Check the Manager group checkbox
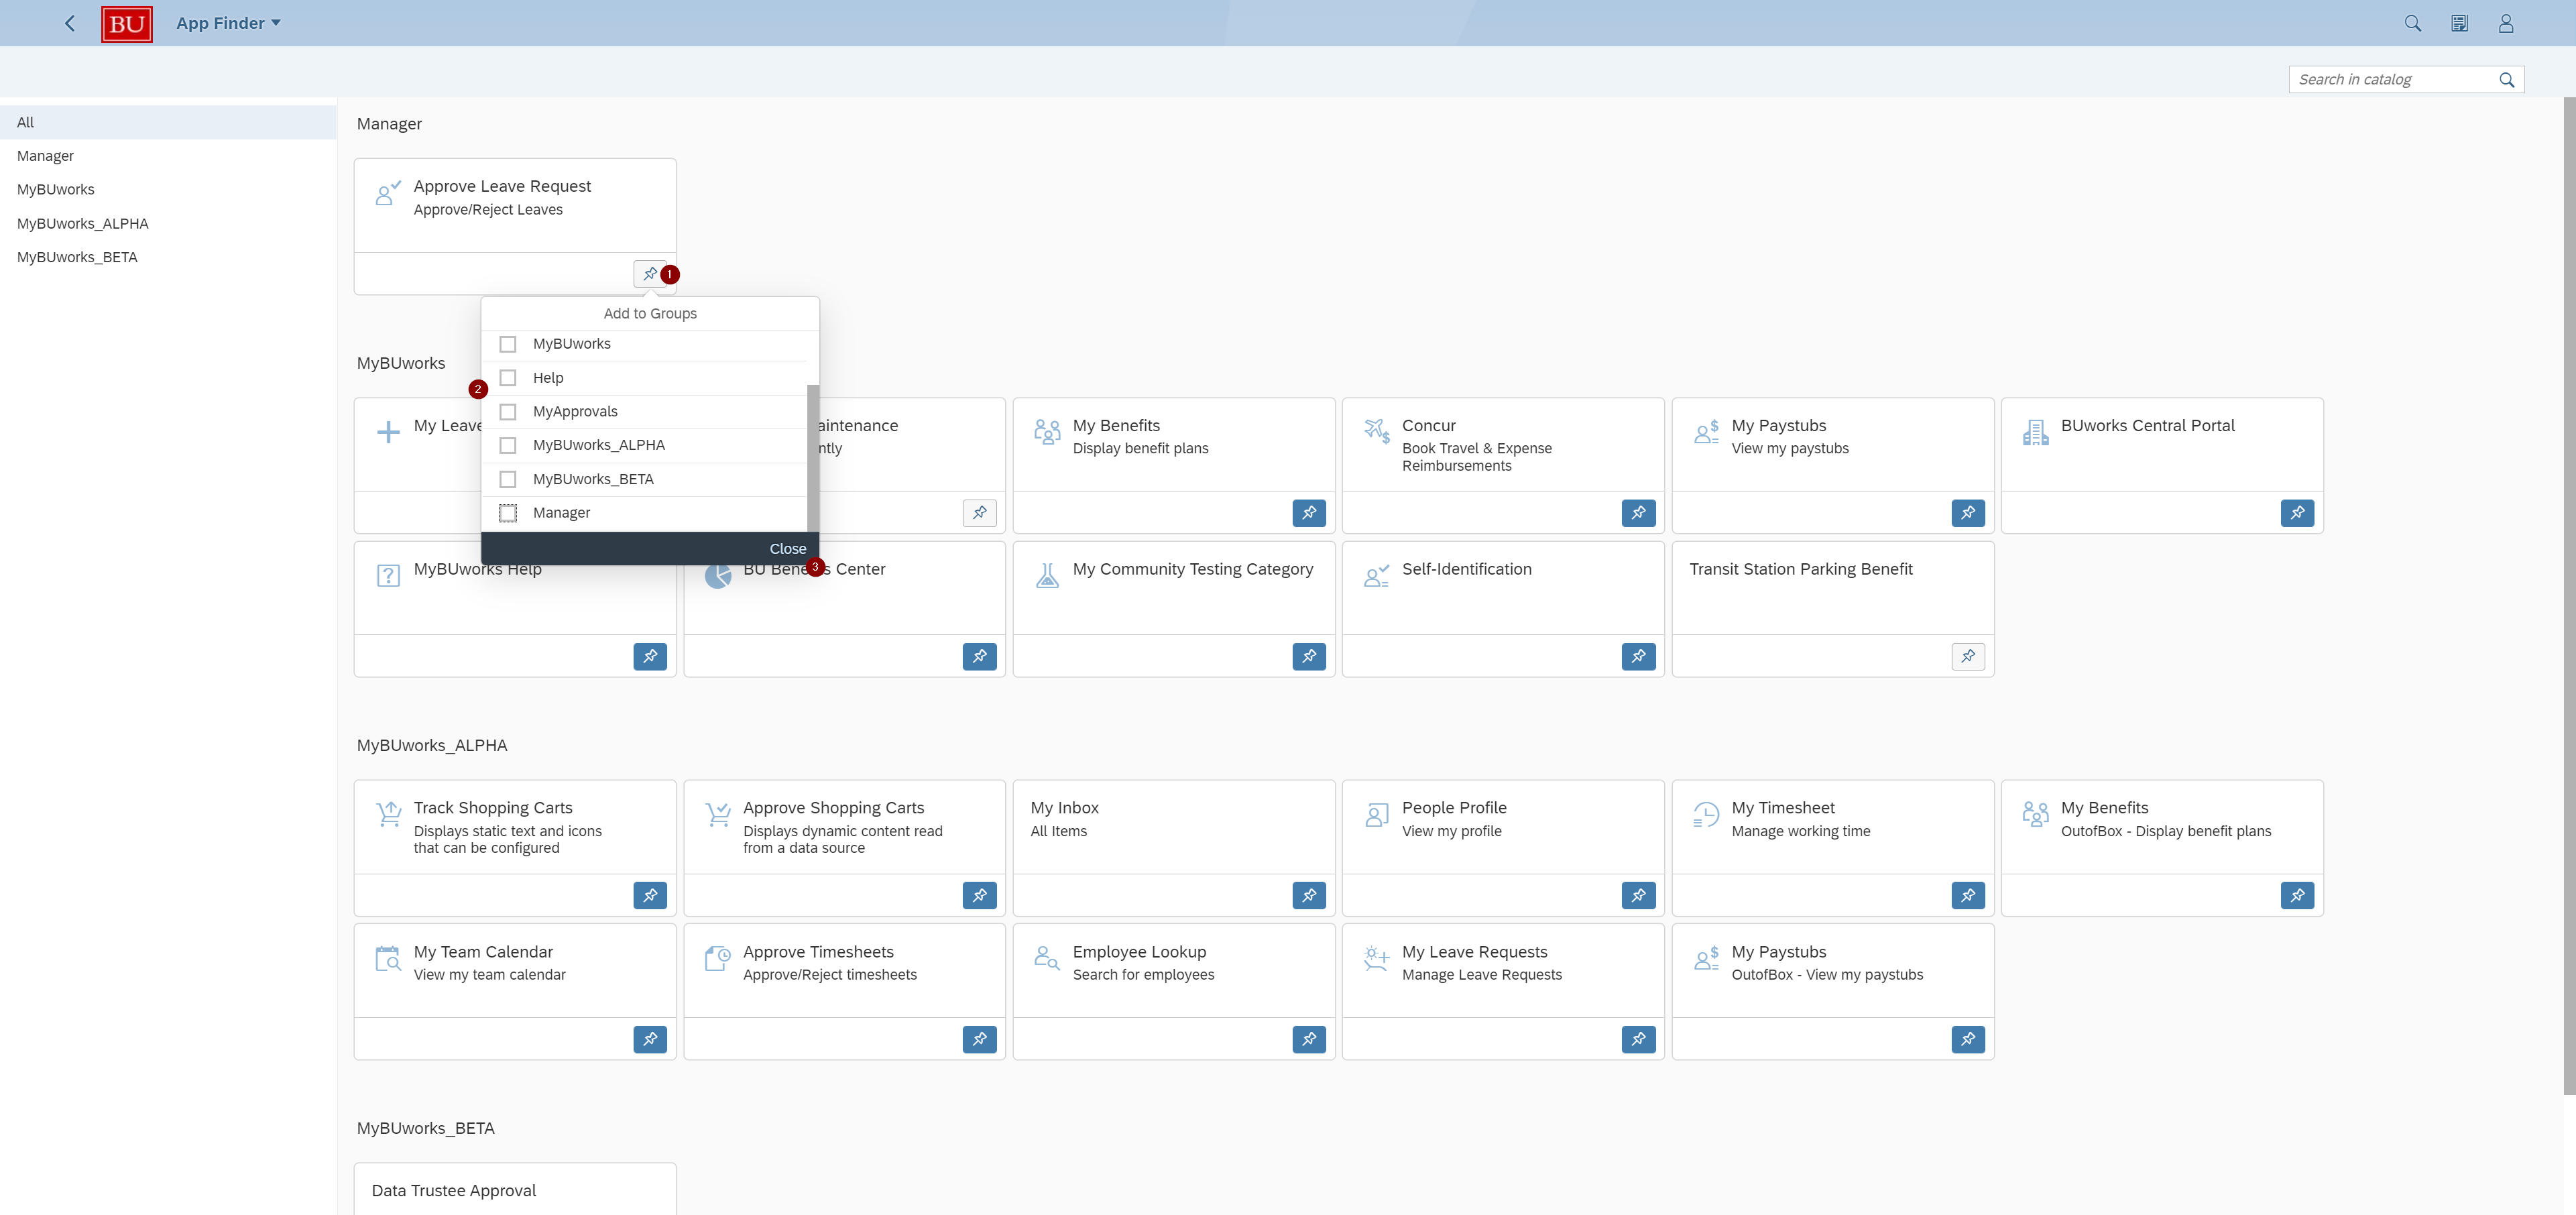 508,513
